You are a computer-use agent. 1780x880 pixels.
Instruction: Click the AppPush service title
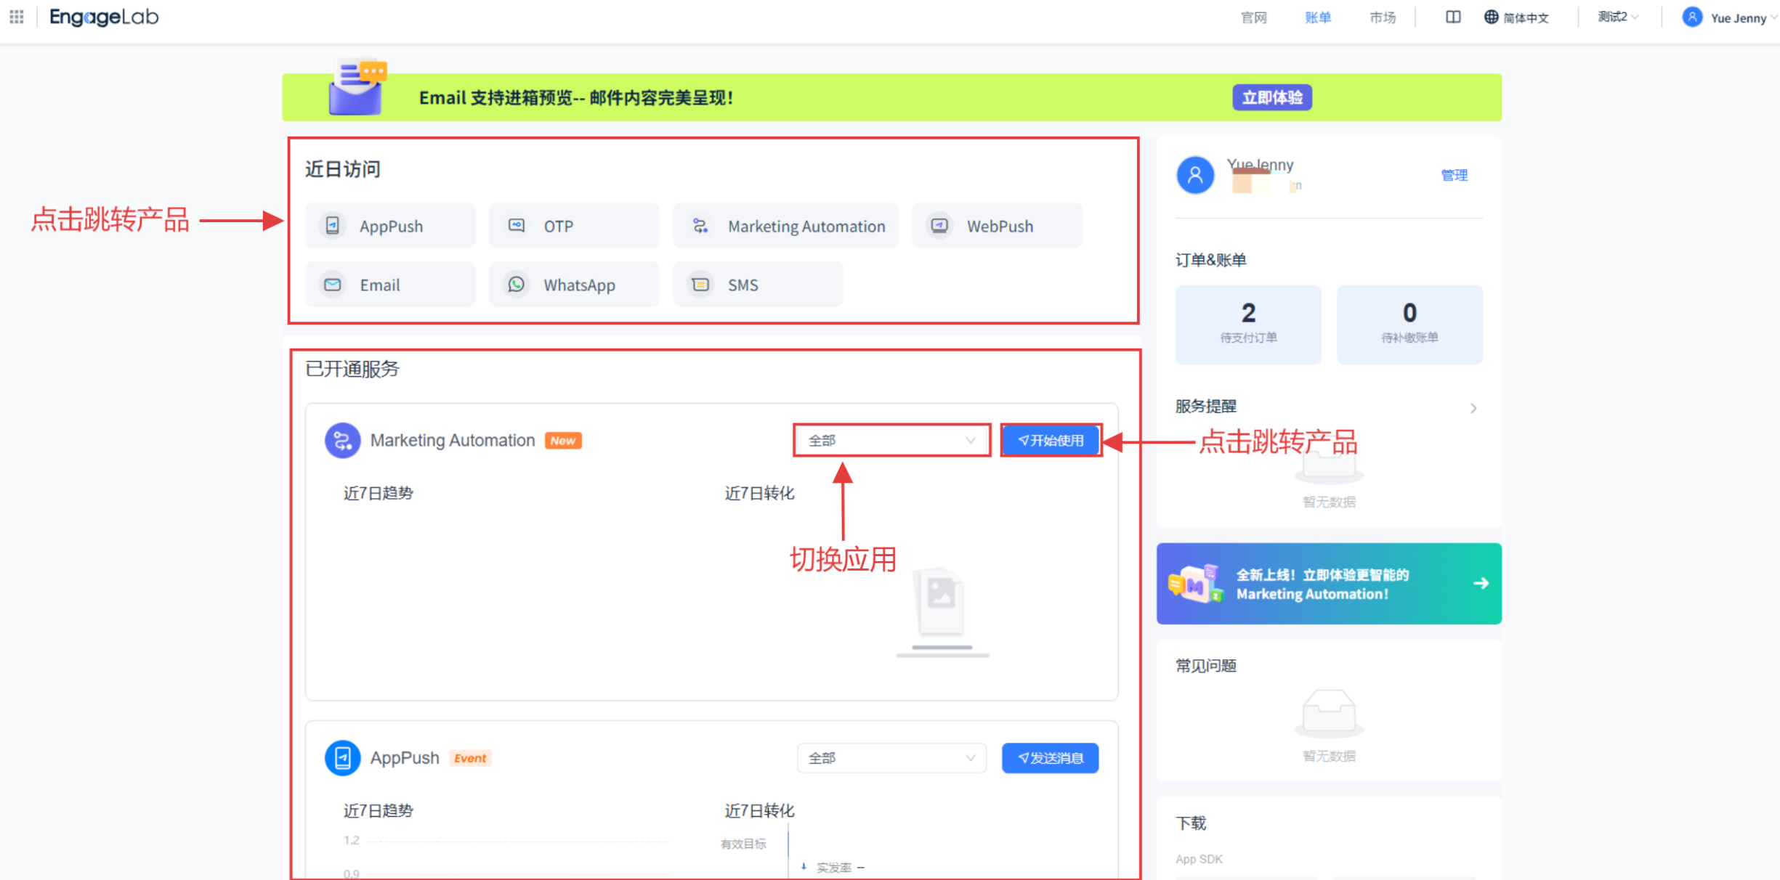(x=405, y=758)
